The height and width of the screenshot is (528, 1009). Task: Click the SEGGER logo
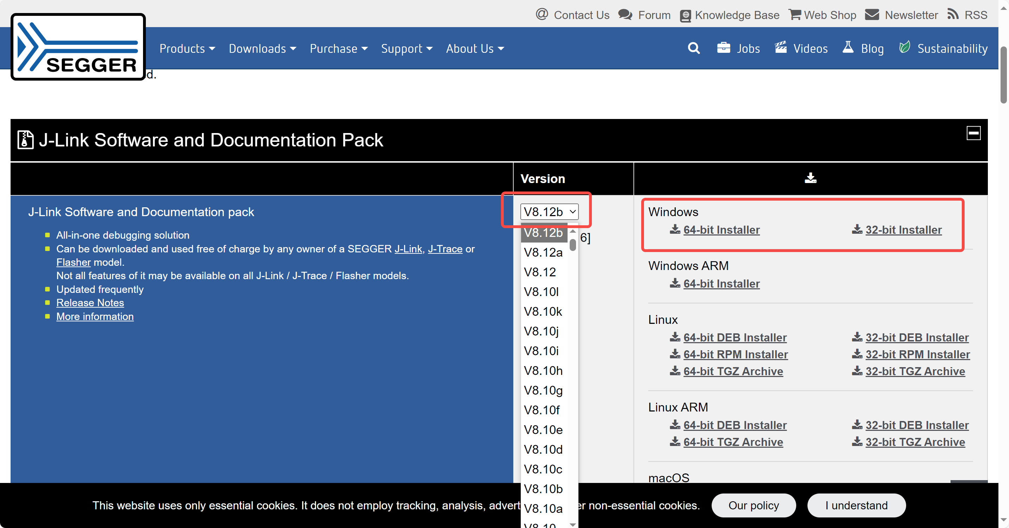(78, 47)
